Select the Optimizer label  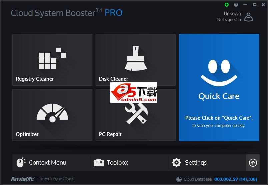(27, 134)
